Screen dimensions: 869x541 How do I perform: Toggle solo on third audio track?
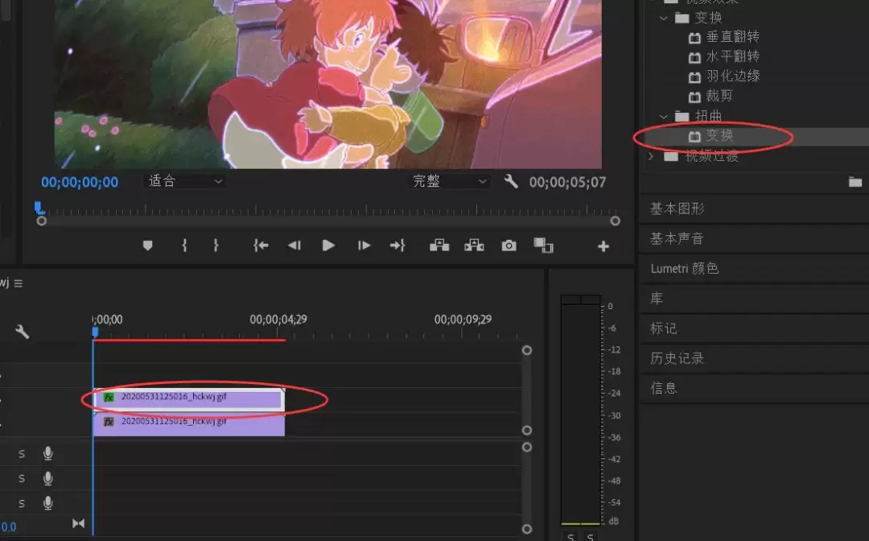click(x=22, y=503)
